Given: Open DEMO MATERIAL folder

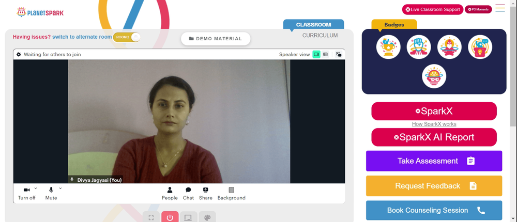Looking at the screenshot, I should [216, 39].
